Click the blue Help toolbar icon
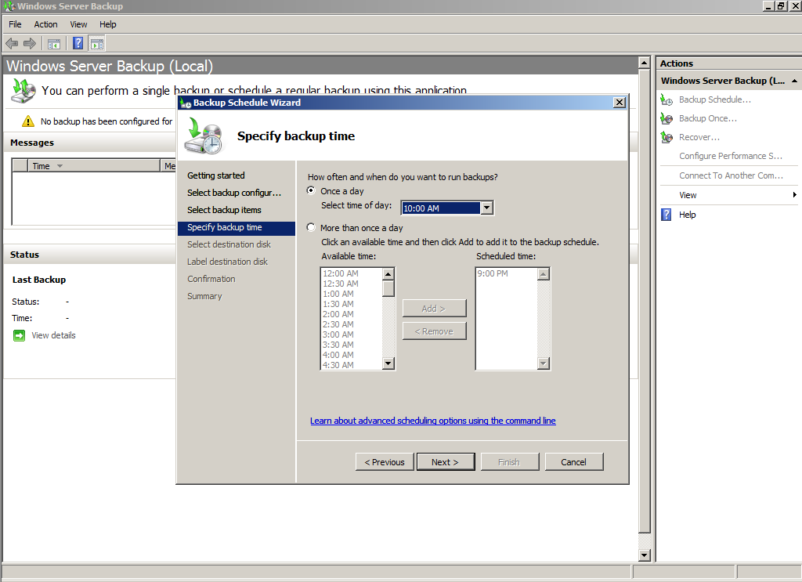 78,43
